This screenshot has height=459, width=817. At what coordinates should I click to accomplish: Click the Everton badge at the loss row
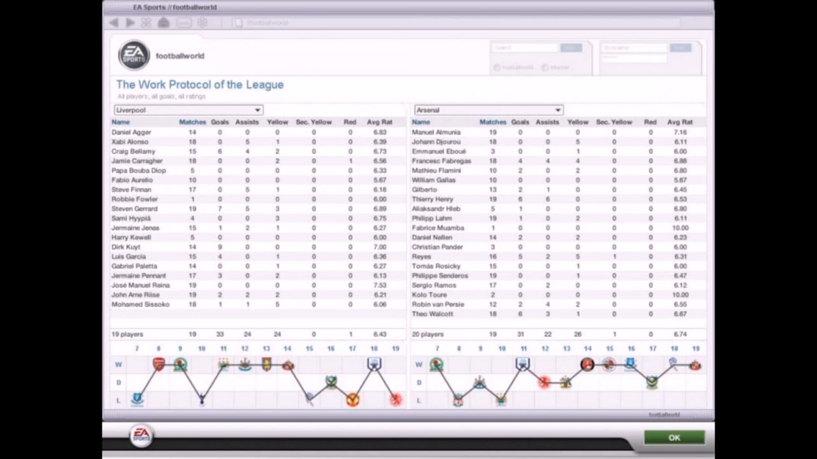(x=137, y=399)
